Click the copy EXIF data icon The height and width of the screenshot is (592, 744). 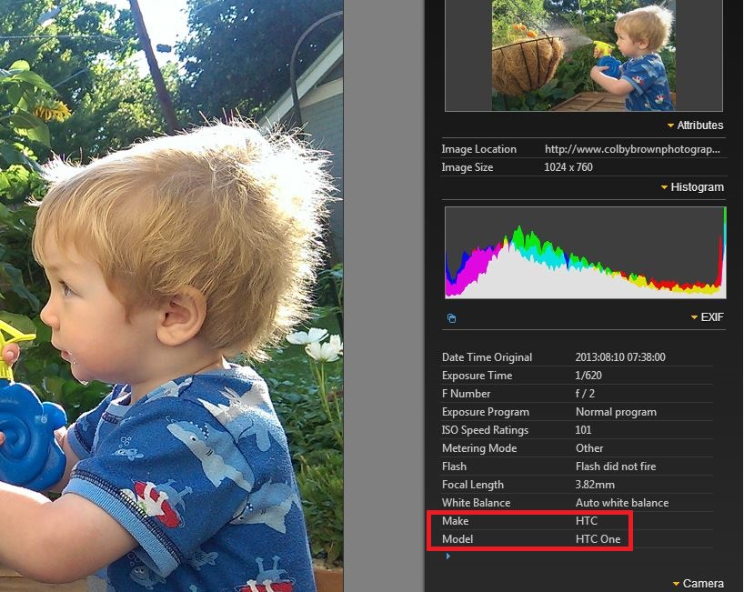pyautogui.click(x=452, y=317)
